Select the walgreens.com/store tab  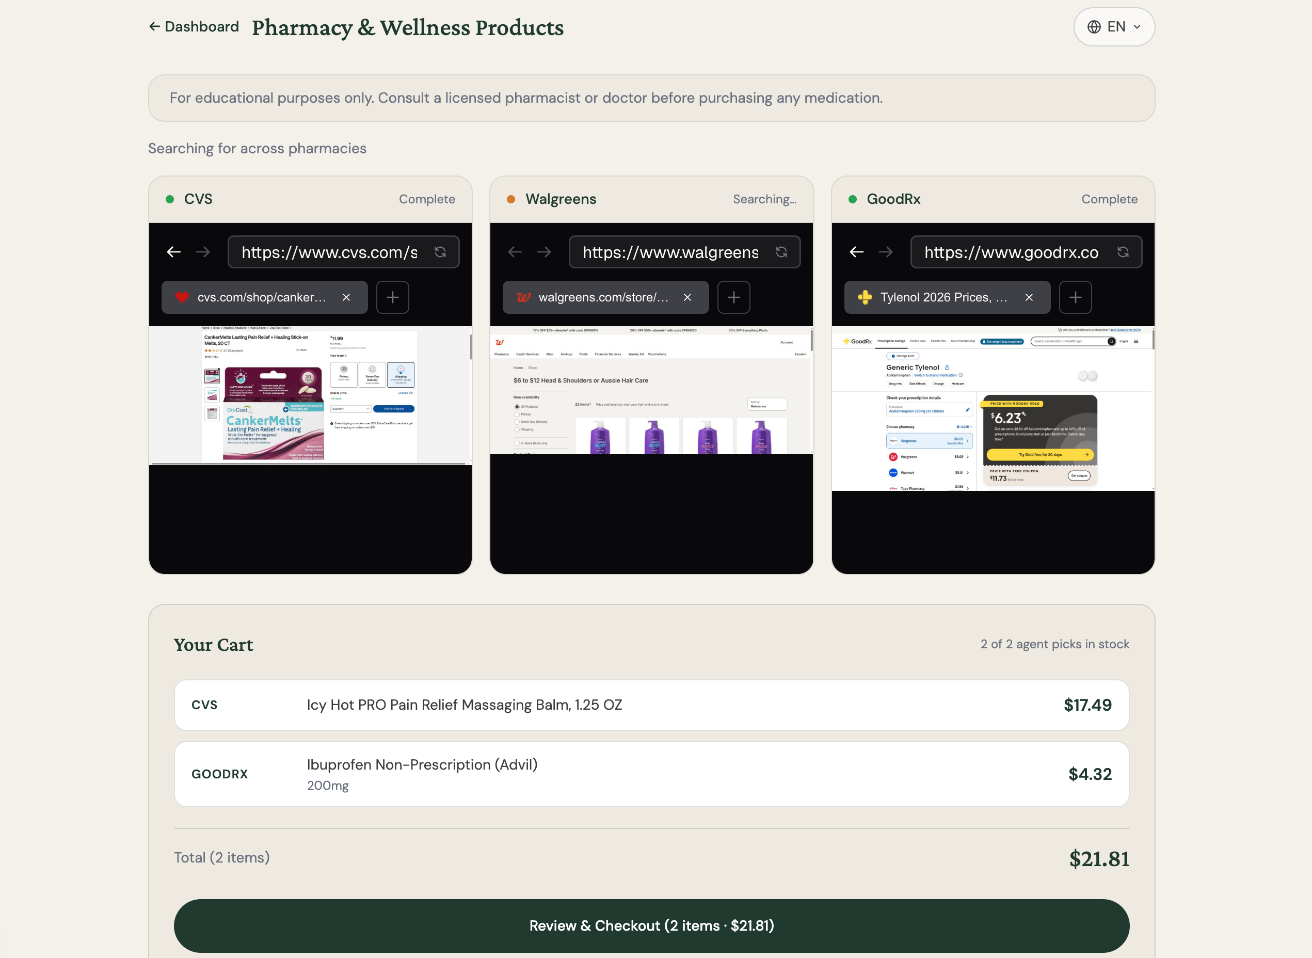[x=602, y=297]
